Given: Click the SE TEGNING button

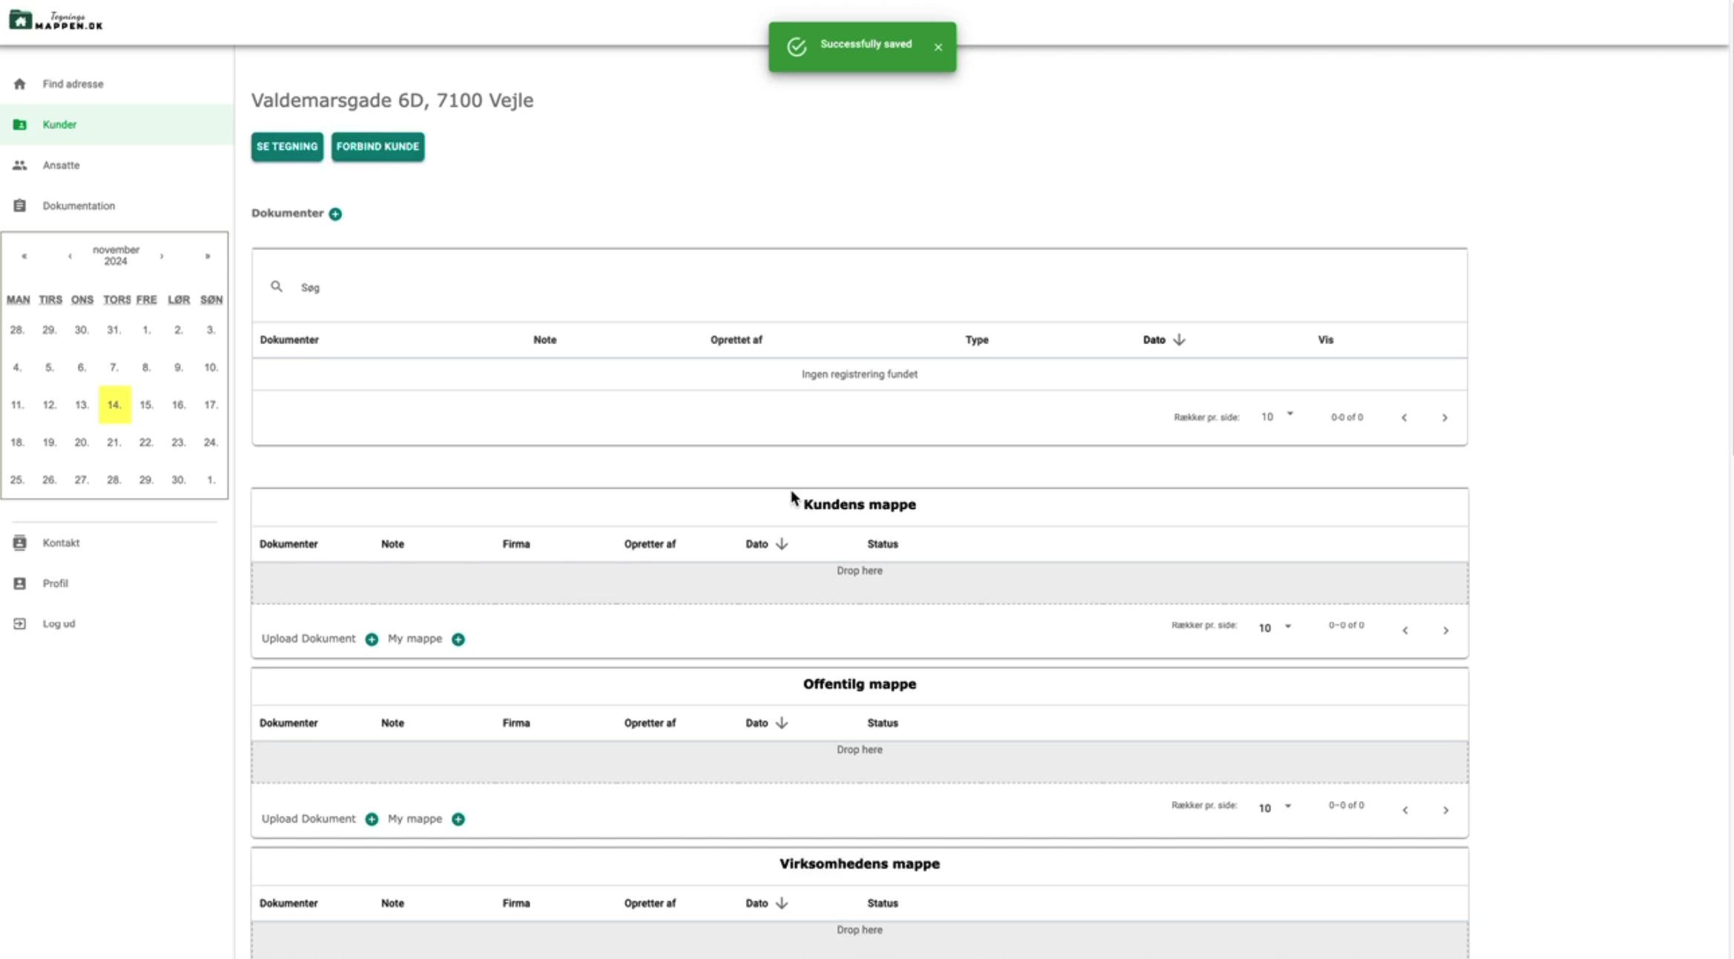Looking at the screenshot, I should click(x=287, y=147).
